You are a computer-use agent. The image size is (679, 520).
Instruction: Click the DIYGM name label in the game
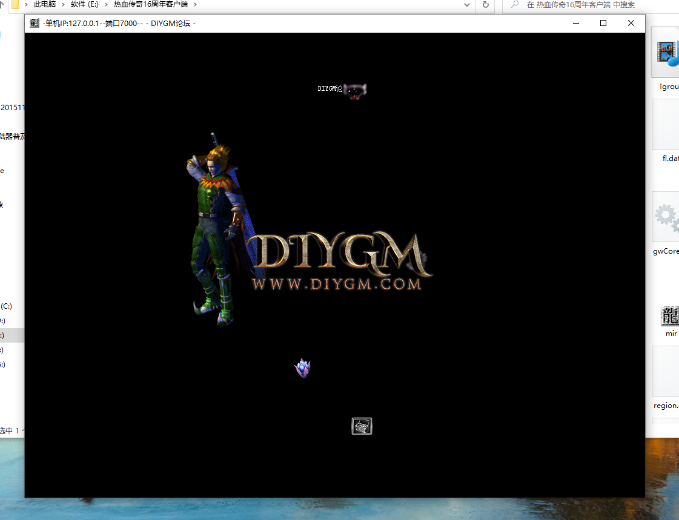pyautogui.click(x=330, y=89)
